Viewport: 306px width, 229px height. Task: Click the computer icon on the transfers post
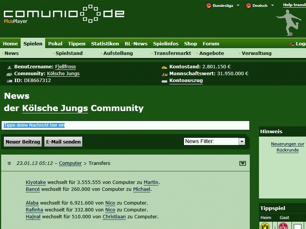click(9, 163)
